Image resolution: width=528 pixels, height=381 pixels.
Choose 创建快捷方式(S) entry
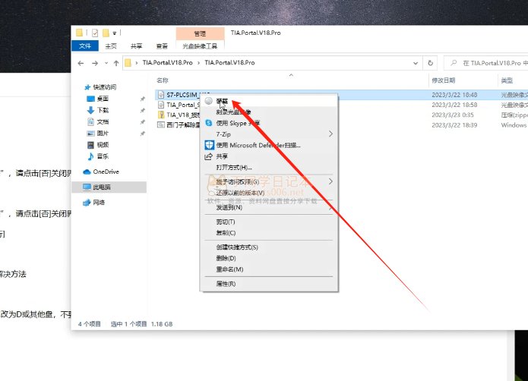270,247
